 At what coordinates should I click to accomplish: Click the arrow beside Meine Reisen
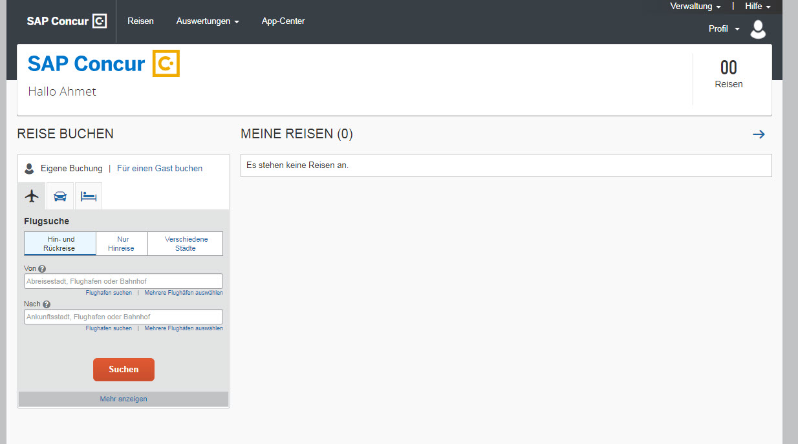point(759,134)
